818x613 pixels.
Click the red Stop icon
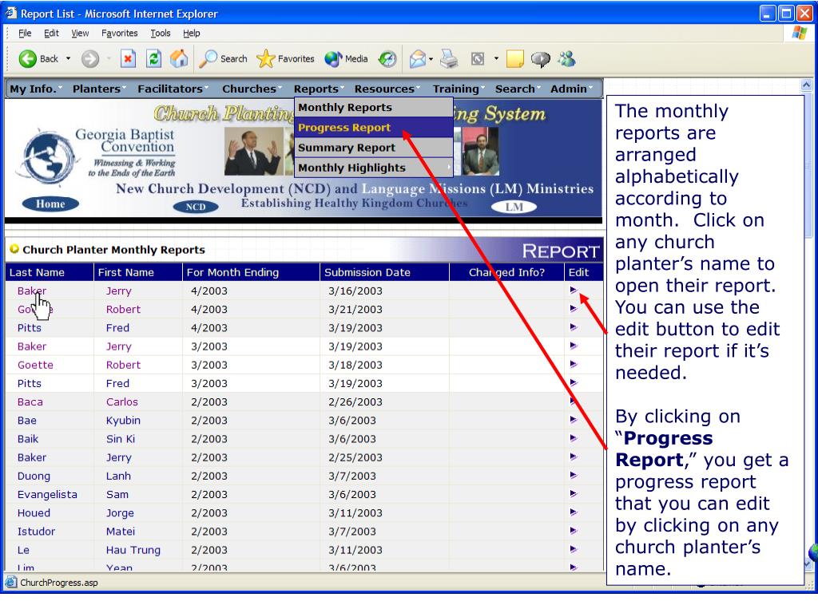click(x=128, y=59)
